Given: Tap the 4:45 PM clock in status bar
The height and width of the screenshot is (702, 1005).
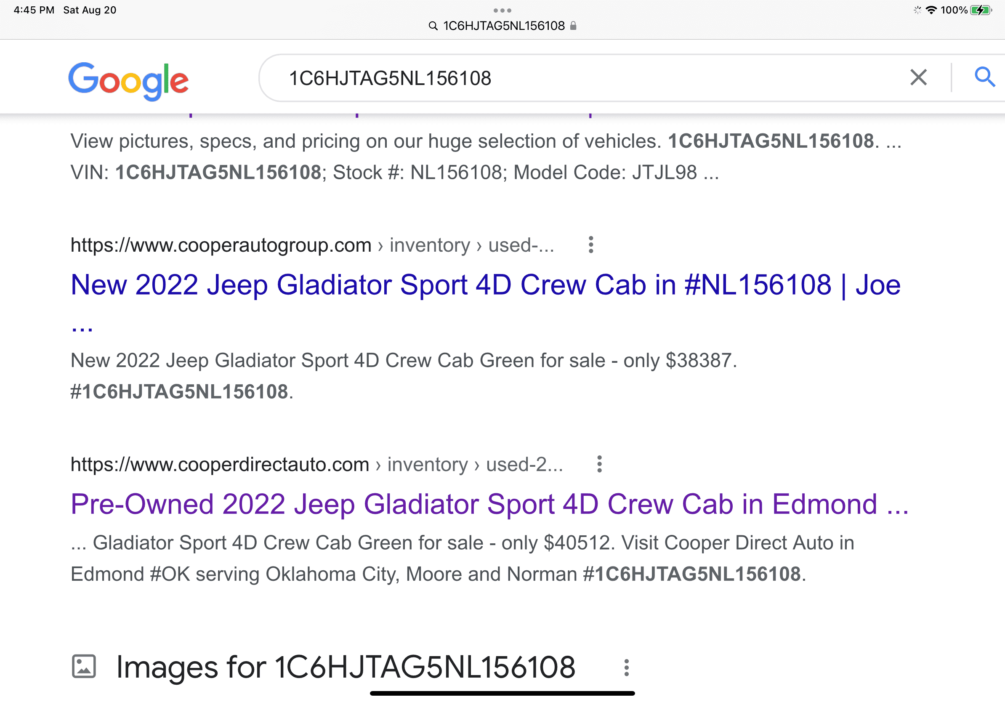Looking at the screenshot, I should tap(34, 10).
